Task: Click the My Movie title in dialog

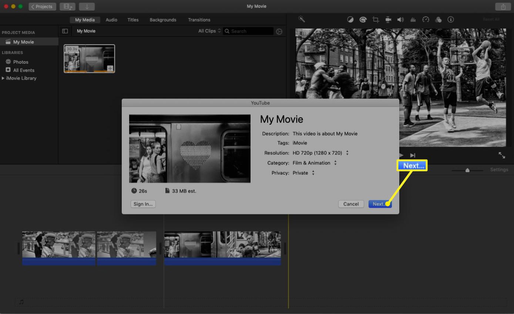Action: click(282, 119)
